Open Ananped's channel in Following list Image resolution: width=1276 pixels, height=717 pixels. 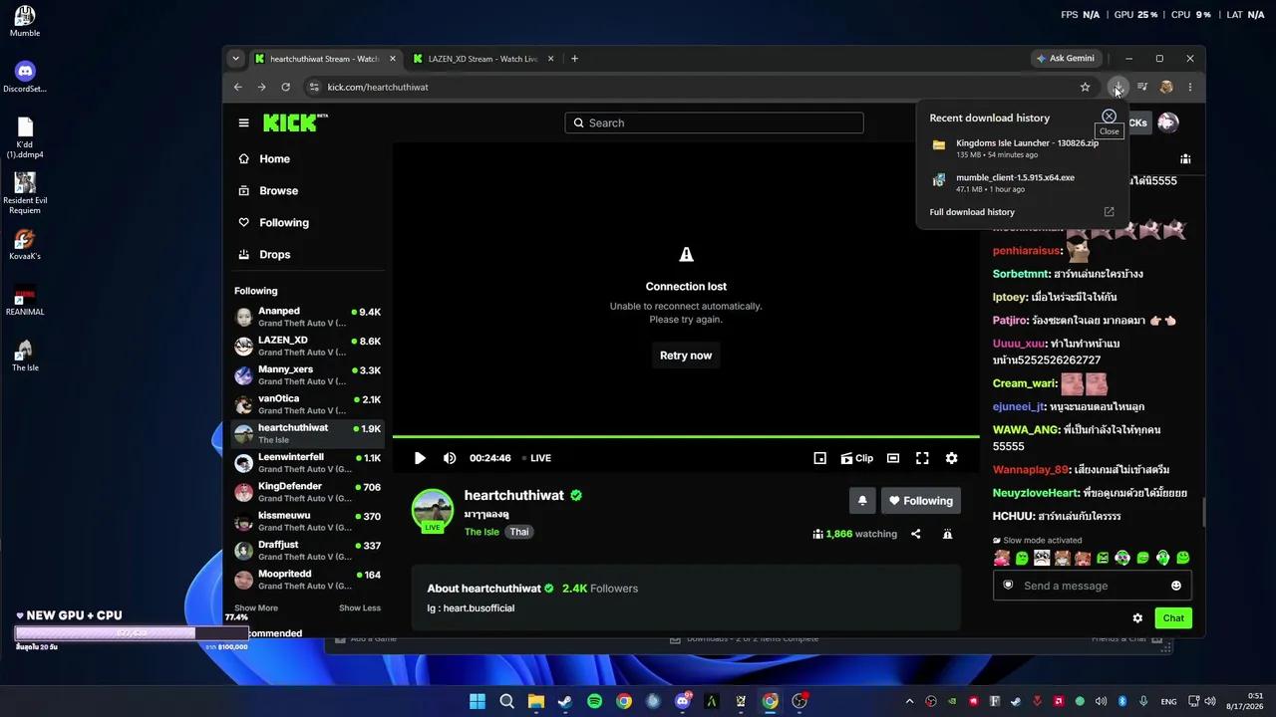coord(308,317)
